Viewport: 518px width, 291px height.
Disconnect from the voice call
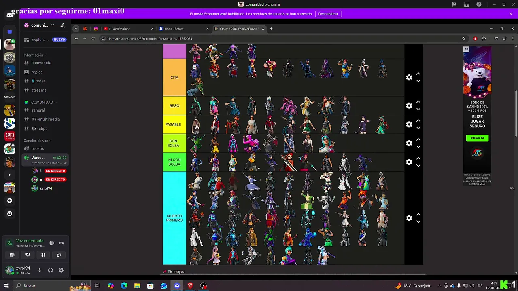pyautogui.click(x=61, y=243)
